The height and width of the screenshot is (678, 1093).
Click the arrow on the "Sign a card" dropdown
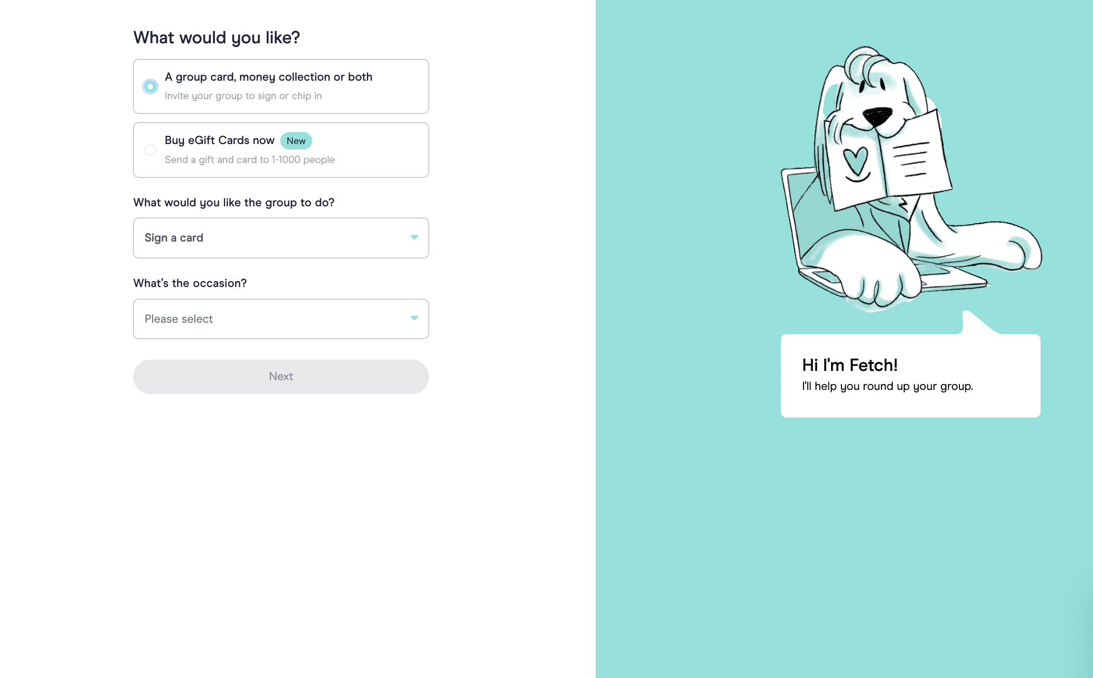(414, 237)
